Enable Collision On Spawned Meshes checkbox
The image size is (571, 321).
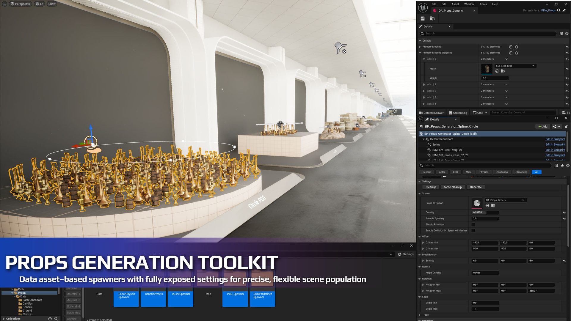473,231
